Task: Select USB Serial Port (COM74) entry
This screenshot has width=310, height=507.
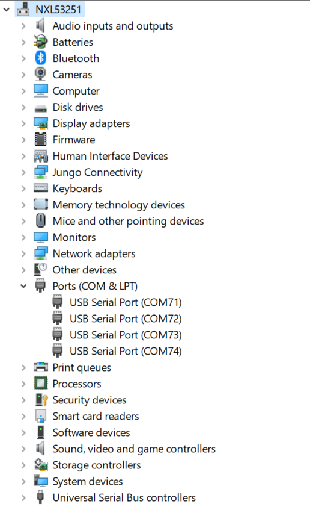Action: tap(126, 351)
